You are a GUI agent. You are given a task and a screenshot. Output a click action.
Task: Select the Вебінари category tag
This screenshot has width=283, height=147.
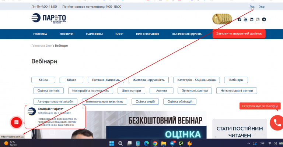click(x=236, y=80)
